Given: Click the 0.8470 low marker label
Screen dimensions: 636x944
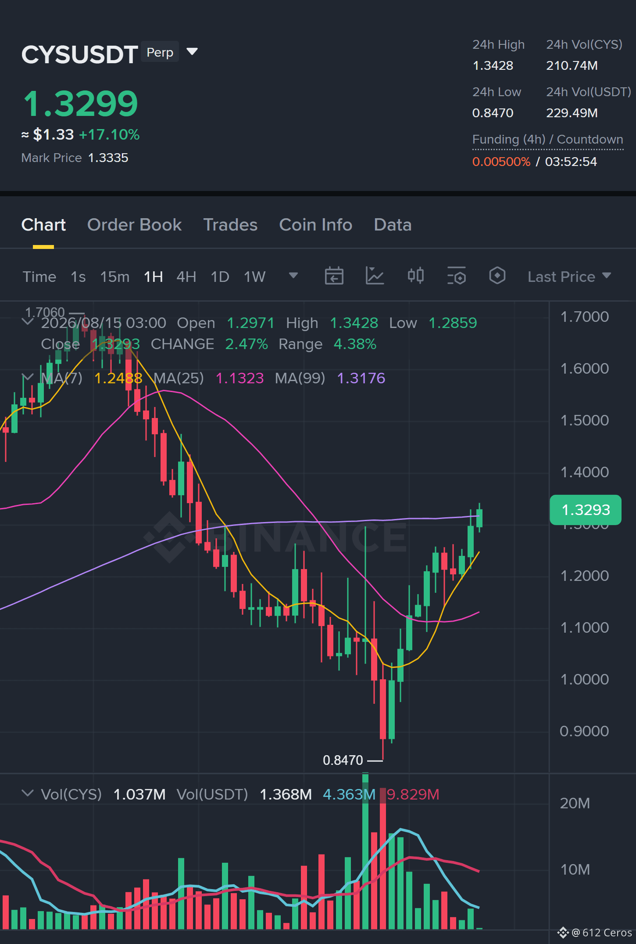Looking at the screenshot, I should point(343,760).
